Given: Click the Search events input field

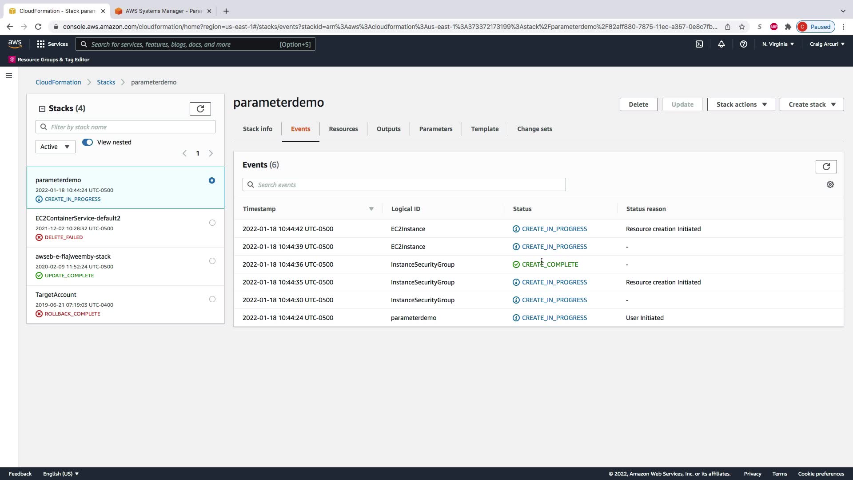Looking at the screenshot, I should 404,185.
